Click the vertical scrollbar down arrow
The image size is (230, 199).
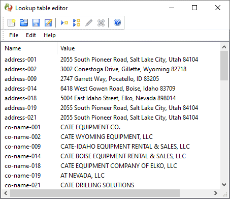pyautogui.click(x=224, y=185)
